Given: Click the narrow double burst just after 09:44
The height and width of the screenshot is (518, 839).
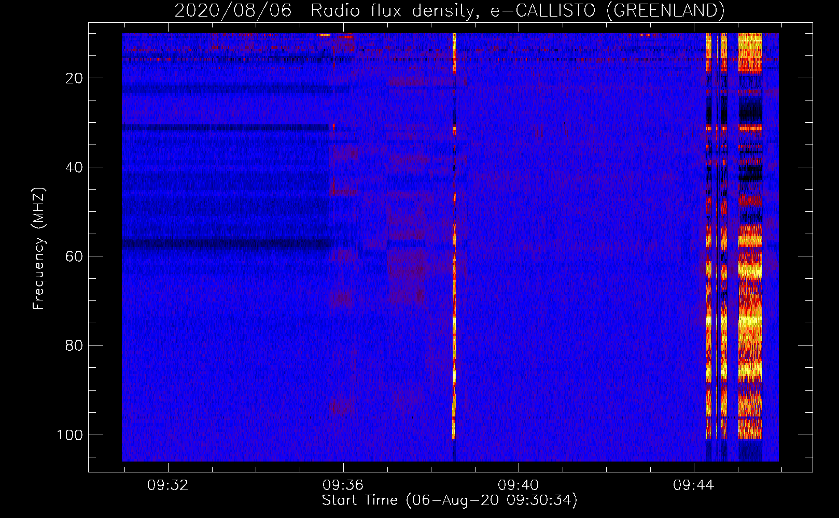Looking at the screenshot, I should point(717,236).
